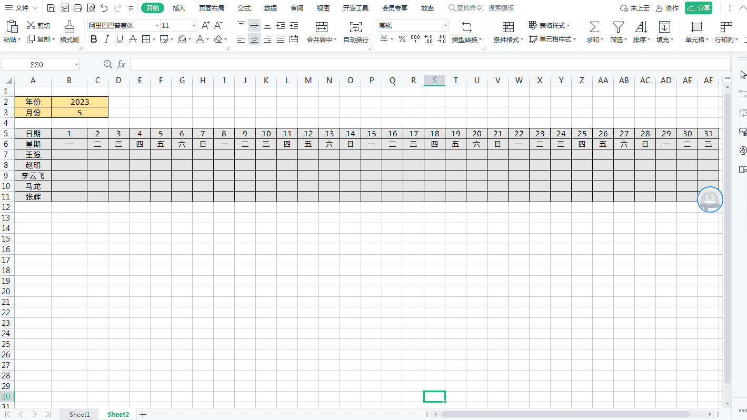Toggle strikethrough formatting
747x420 pixels.
(133, 39)
